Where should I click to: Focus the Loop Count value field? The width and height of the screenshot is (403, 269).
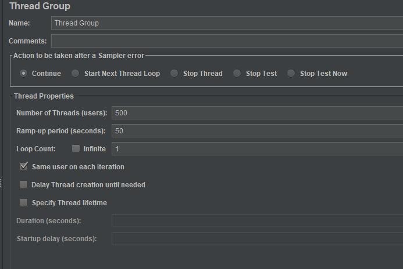point(257,148)
